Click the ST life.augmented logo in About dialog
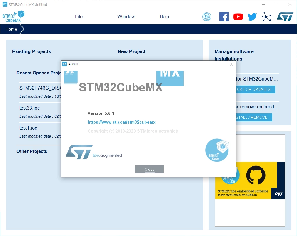Viewport: 297px width, 236px height. coord(94,152)
